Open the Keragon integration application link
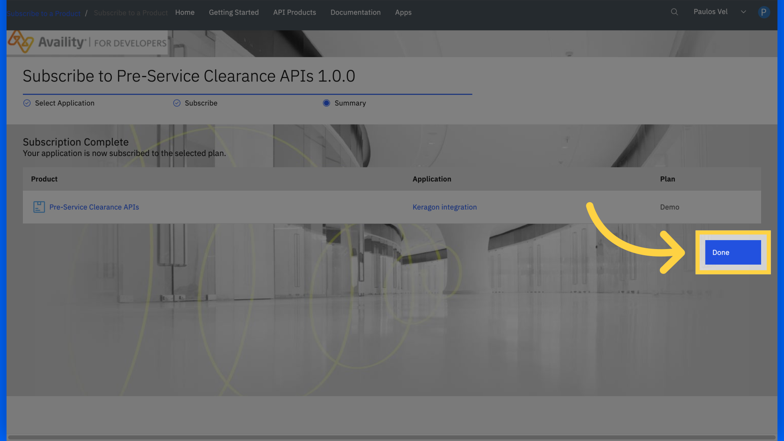The image size is (784, 441). pyautogui.click(x=445, y=207)
